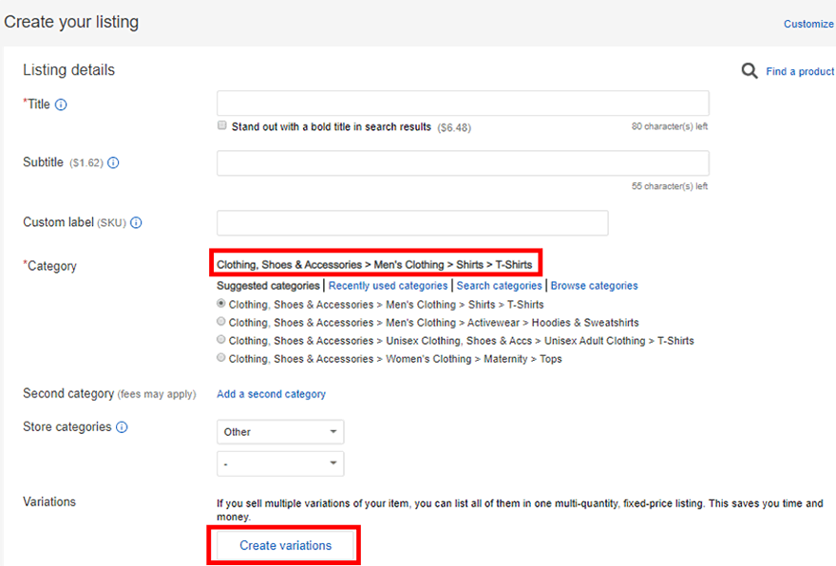Click into the Title text field
Screen dimensions: 836x566
(463, 103)
